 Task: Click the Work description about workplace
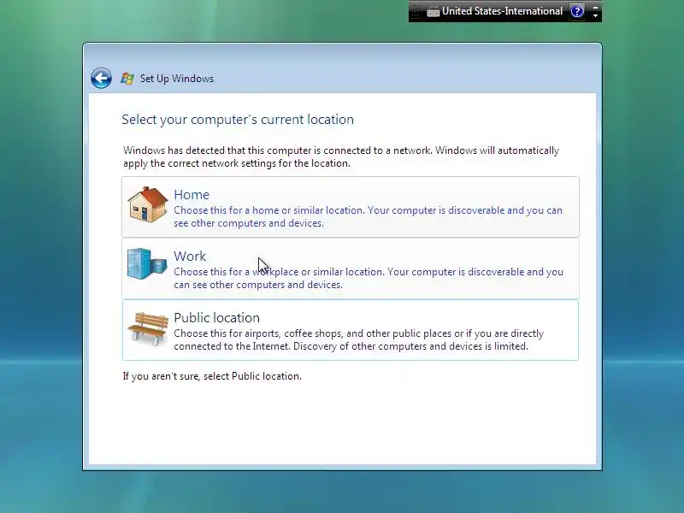[x=369, y=278]
